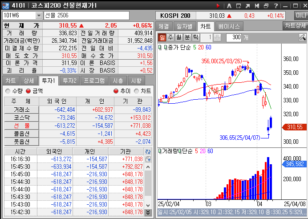Click the red play arrow in title bar

tap(218, 6)
